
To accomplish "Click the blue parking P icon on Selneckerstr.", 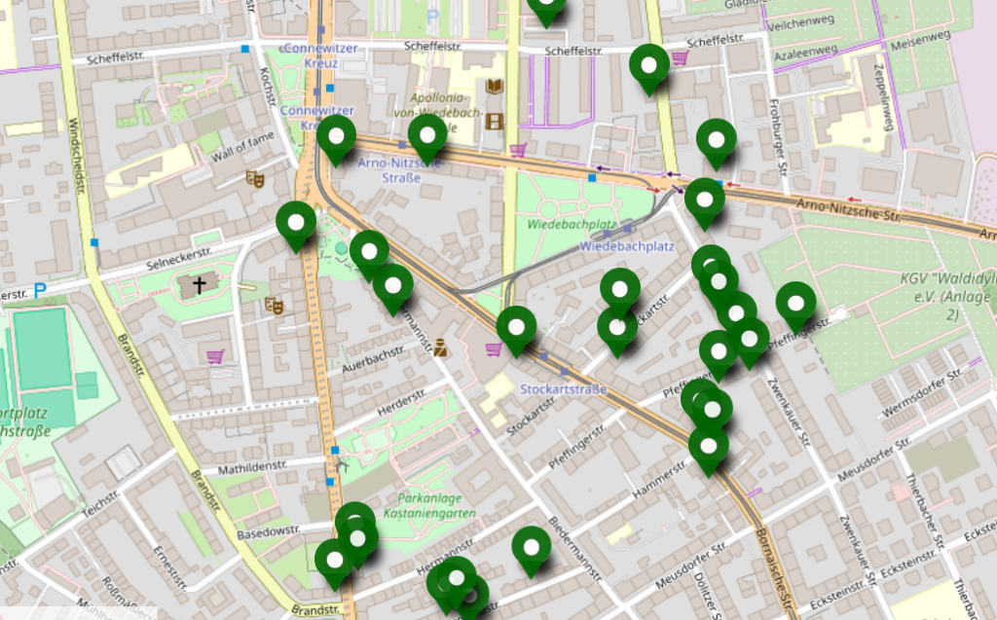I will [40, 291].
